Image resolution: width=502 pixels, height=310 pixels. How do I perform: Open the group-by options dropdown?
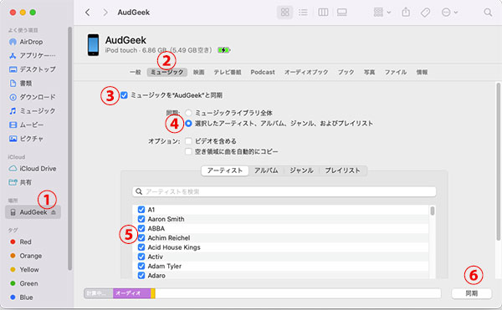[382, 13]
